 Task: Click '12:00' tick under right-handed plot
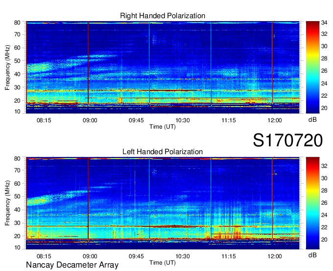tap(275, 120)
